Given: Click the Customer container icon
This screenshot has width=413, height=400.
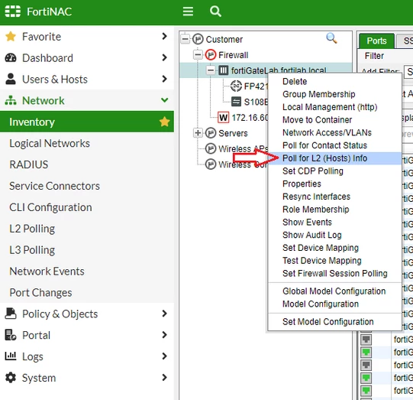Looking at the screenshot, I should tap(198, 39).
